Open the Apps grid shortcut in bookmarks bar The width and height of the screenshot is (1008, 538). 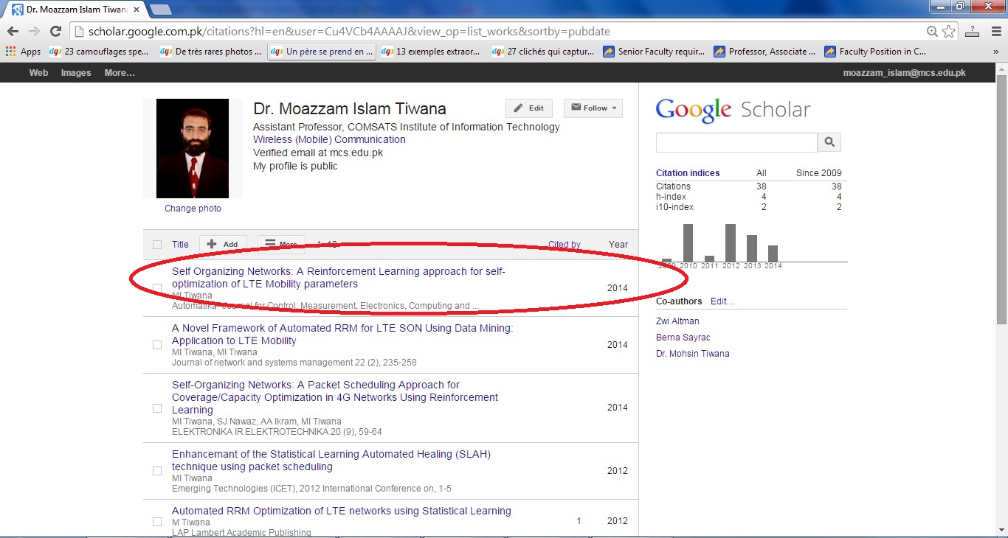point(23,52)
